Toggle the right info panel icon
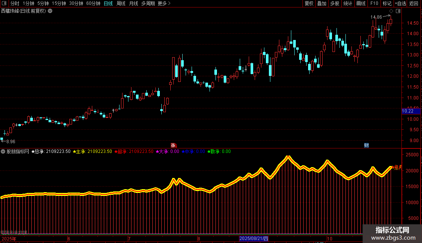Image resolution: width=422 pixels, height=243 pixels. pos(398,11)
